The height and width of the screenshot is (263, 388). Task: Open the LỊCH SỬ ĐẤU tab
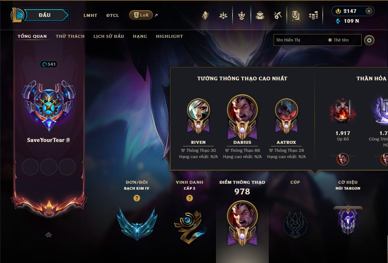(109, 36)
